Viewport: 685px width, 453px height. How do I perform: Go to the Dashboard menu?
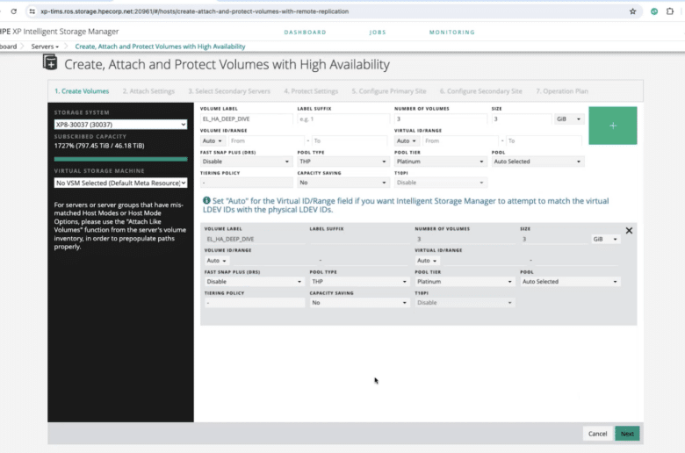305,32
